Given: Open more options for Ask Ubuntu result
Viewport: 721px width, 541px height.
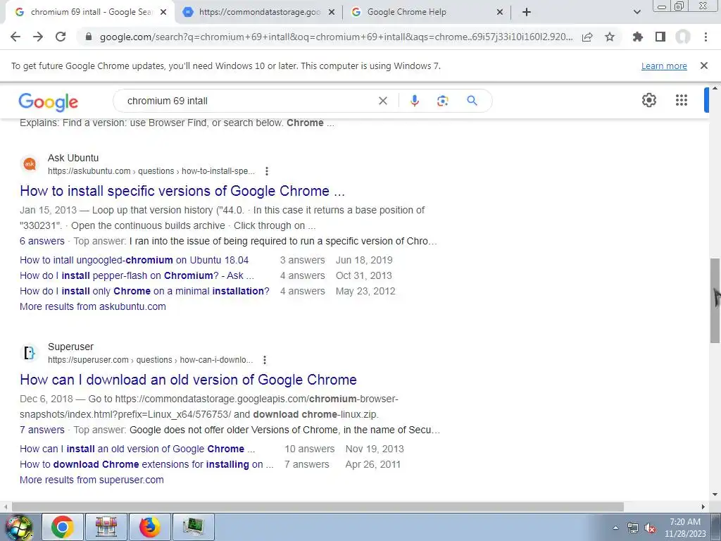Looking at the screenshot, I should pos(267,171).
